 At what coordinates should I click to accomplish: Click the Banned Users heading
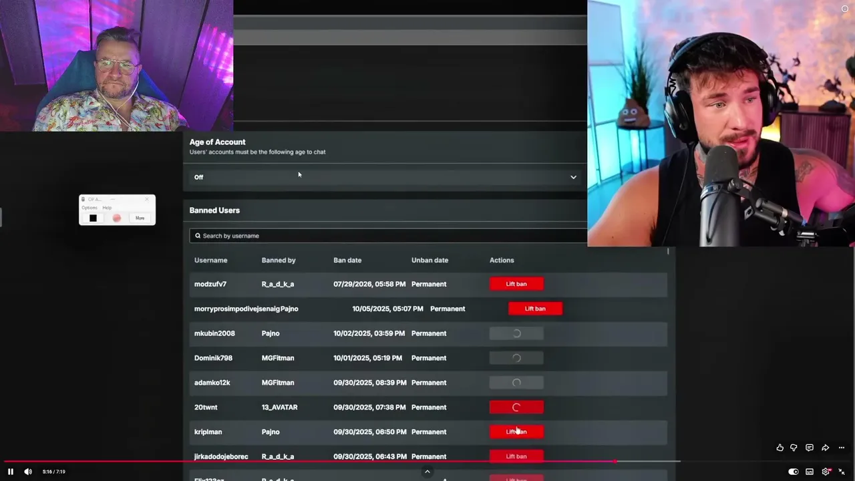coord(214,210)
